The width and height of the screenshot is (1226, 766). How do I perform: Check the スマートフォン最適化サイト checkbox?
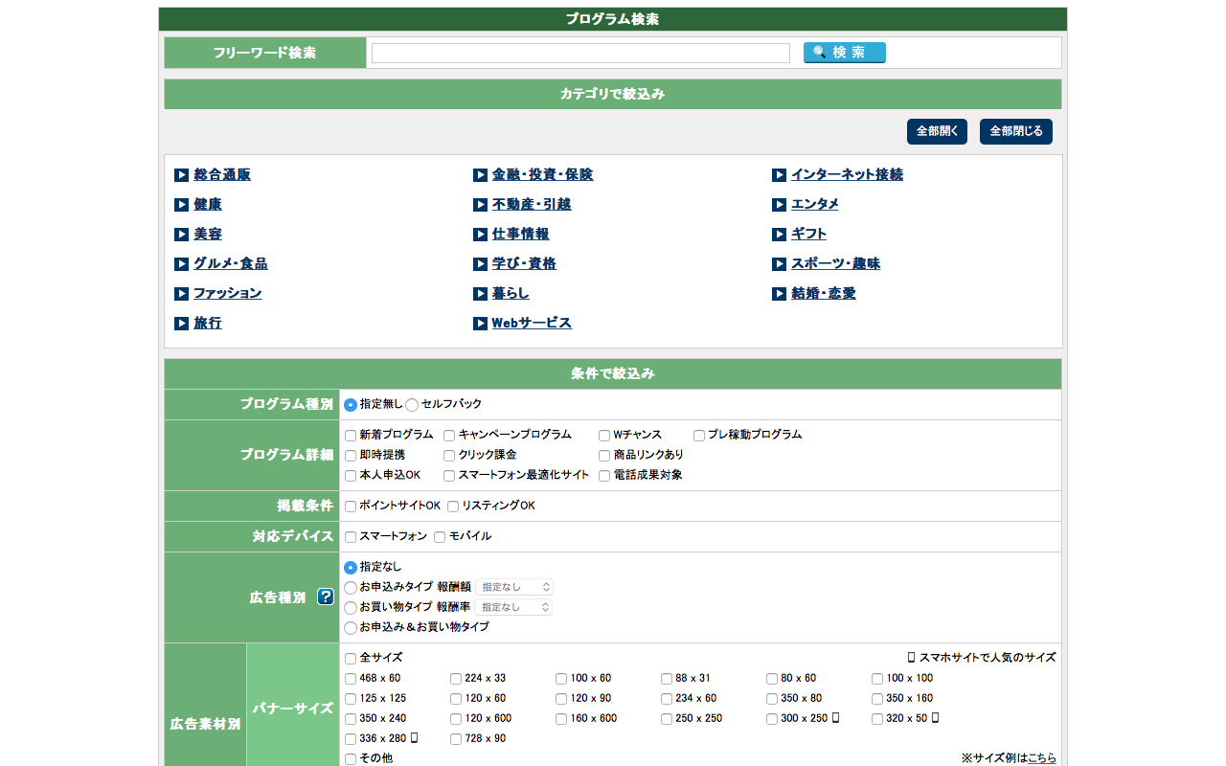(x=449, y=476)
